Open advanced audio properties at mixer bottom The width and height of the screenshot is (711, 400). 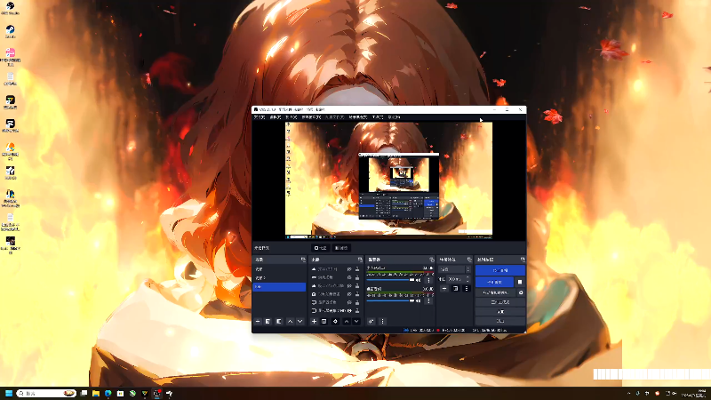(x=371, y=322)
